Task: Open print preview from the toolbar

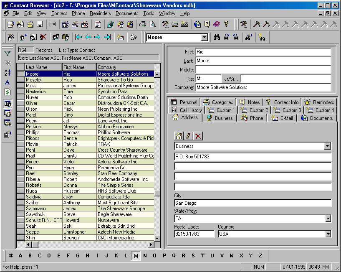Action: pyautogui.click(x=152, y=24)
